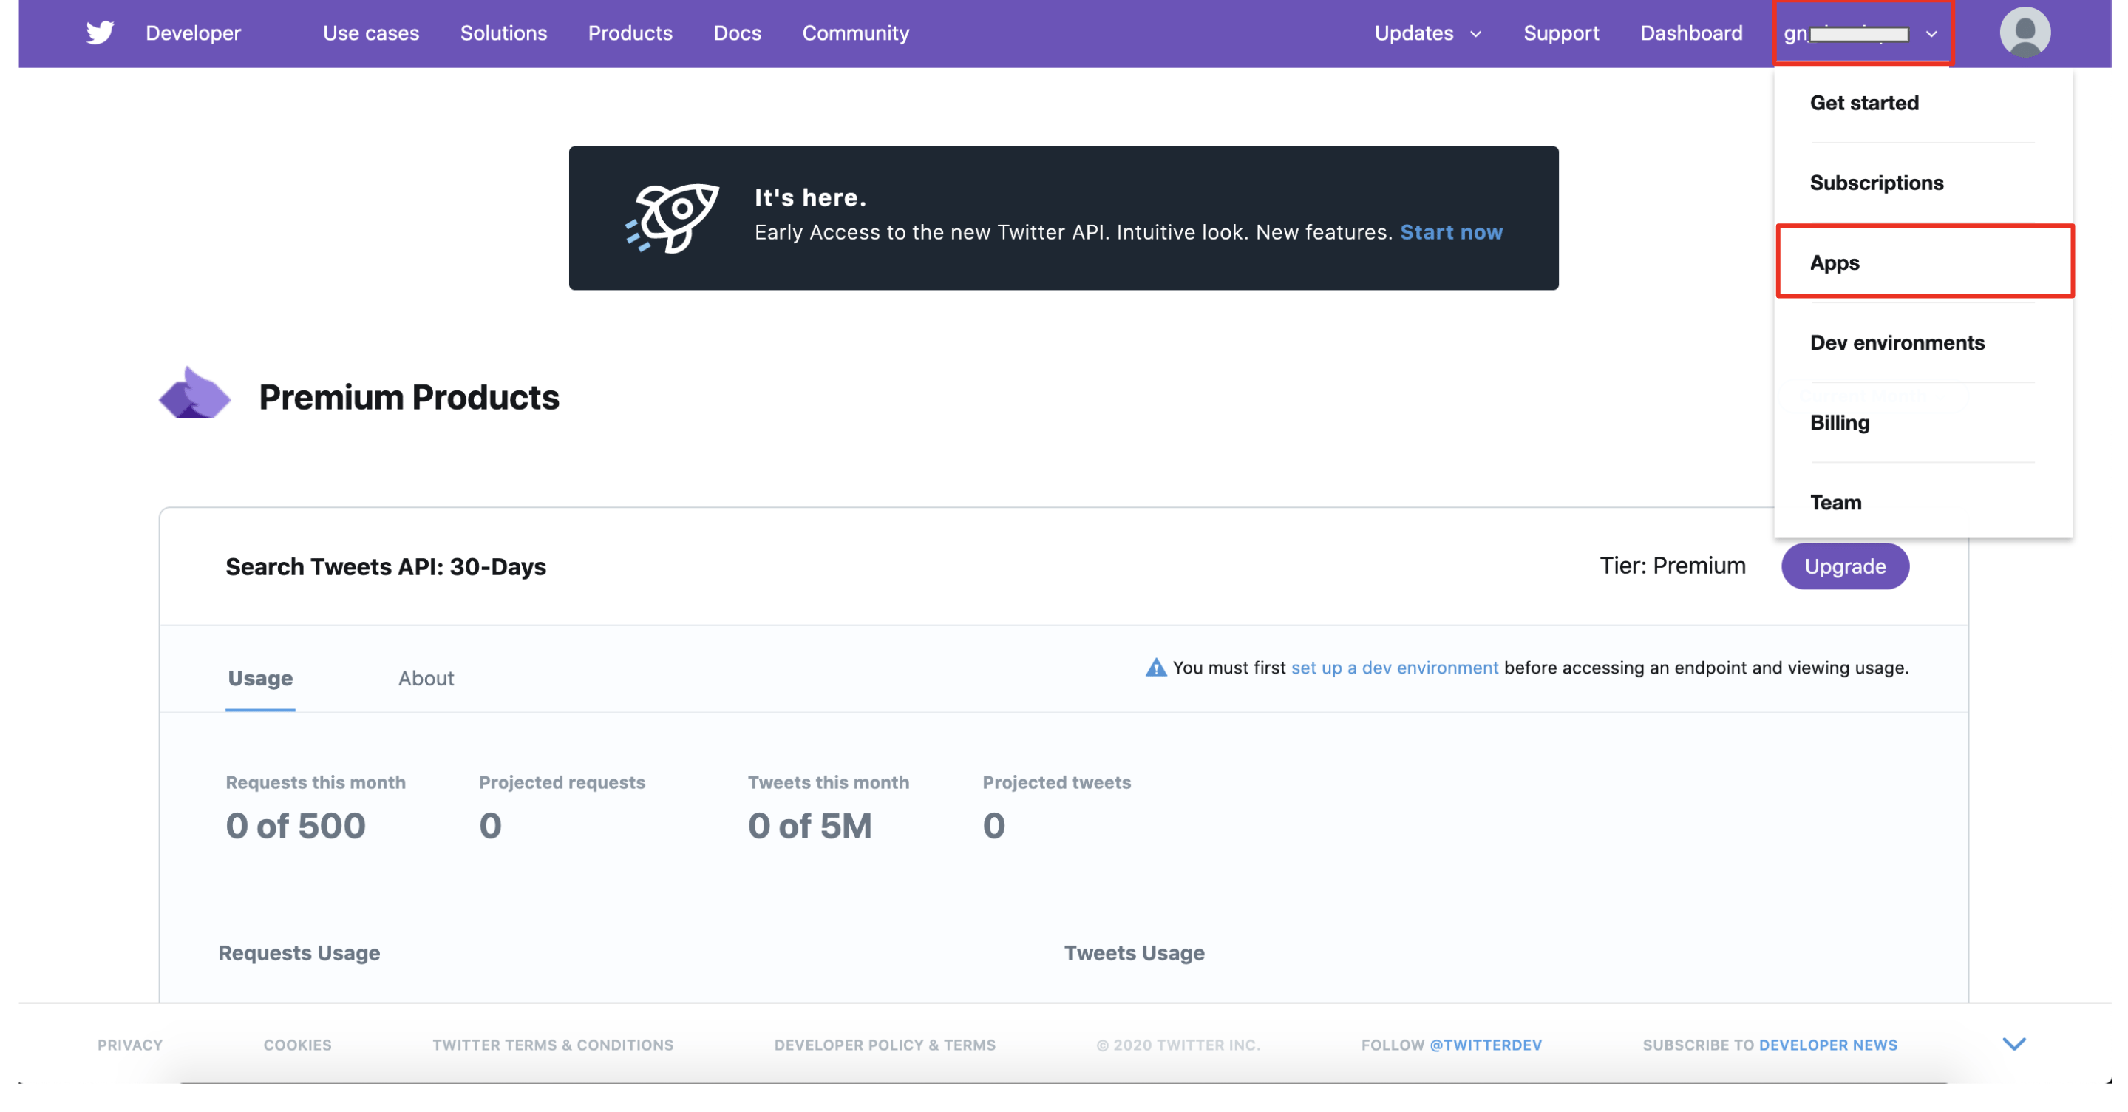Switch to the Usage tab

[260, 678]
